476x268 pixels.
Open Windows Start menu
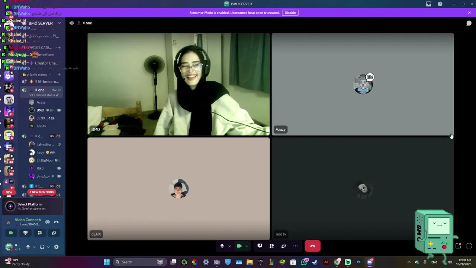(x=107, y=262)
